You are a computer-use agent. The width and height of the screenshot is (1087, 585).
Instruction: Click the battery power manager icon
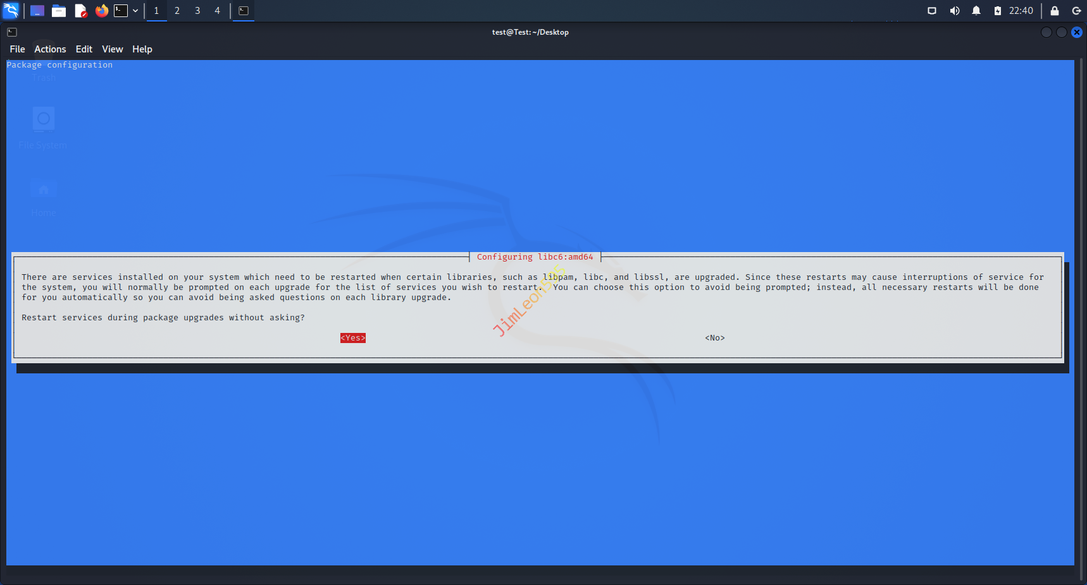(997, 11)
